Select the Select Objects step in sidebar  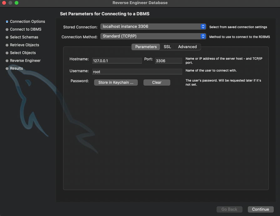[x=7, y=53]
